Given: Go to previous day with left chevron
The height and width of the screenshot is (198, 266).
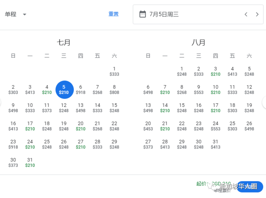Looking at the screenshot, I should [x=246, y=14].
